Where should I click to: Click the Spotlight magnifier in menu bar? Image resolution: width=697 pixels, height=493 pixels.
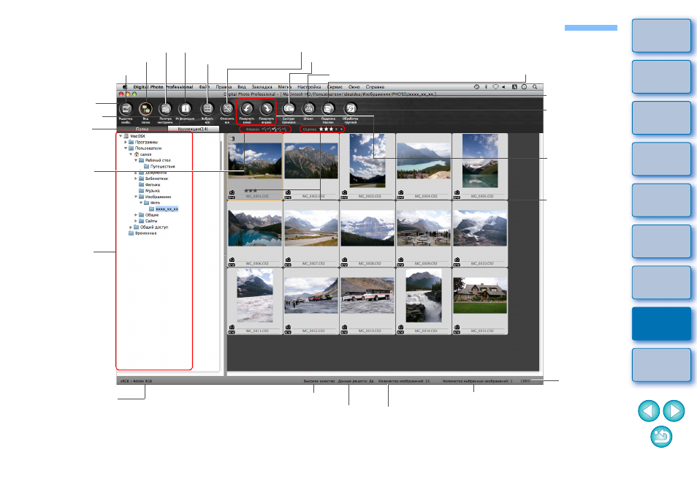pos(536,87)
